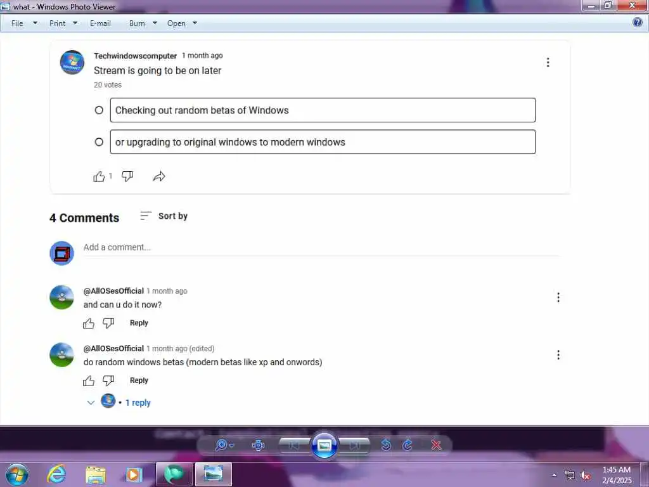Reply to 'do random windows betas' comment
Viewport: 649px width, 487px height.
[x=139, y=380]
